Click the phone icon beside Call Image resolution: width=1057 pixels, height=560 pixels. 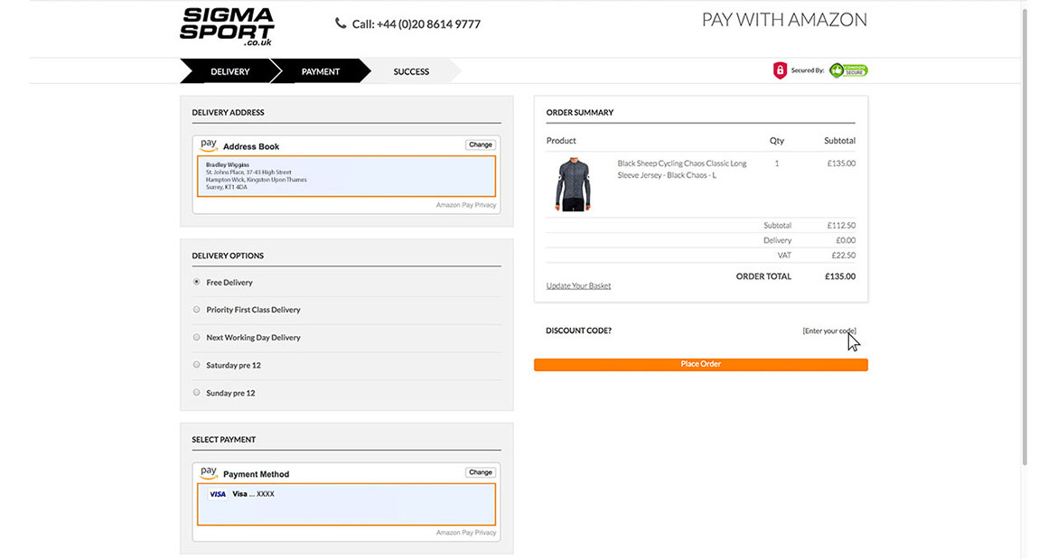click(341, 23)
